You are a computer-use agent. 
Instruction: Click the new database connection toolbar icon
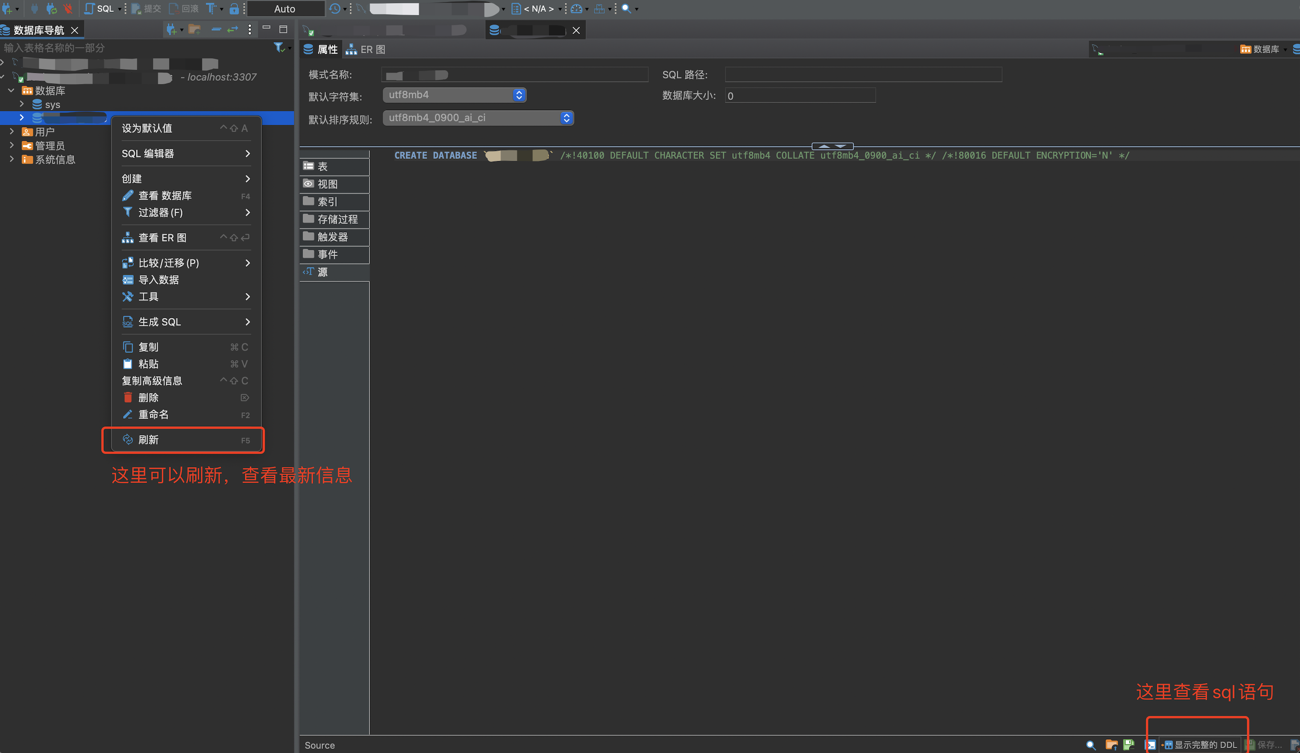7,8
